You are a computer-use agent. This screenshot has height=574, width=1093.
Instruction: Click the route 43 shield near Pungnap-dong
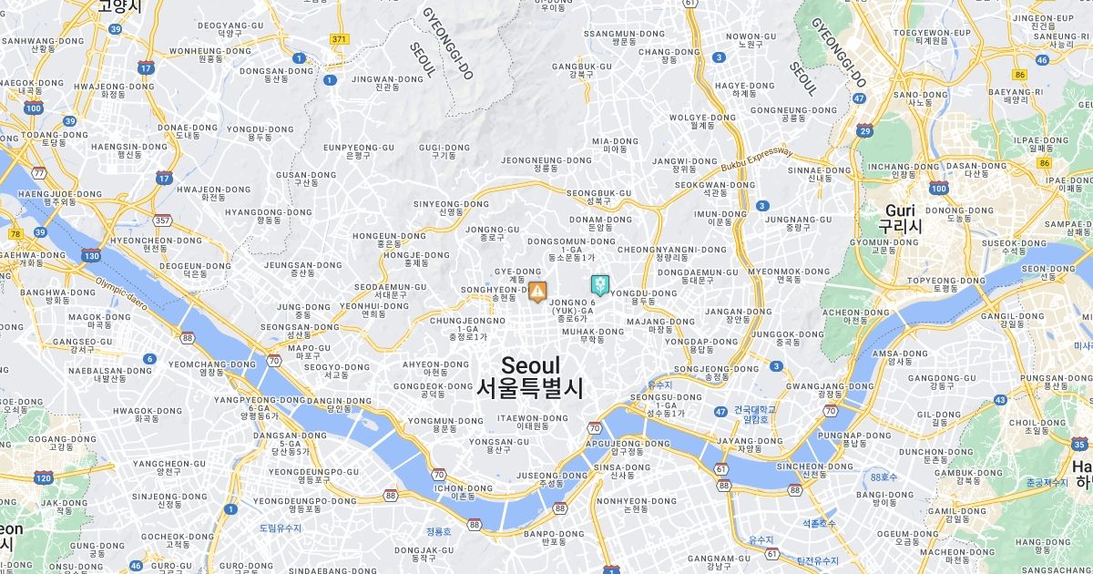click(1000, 400)
